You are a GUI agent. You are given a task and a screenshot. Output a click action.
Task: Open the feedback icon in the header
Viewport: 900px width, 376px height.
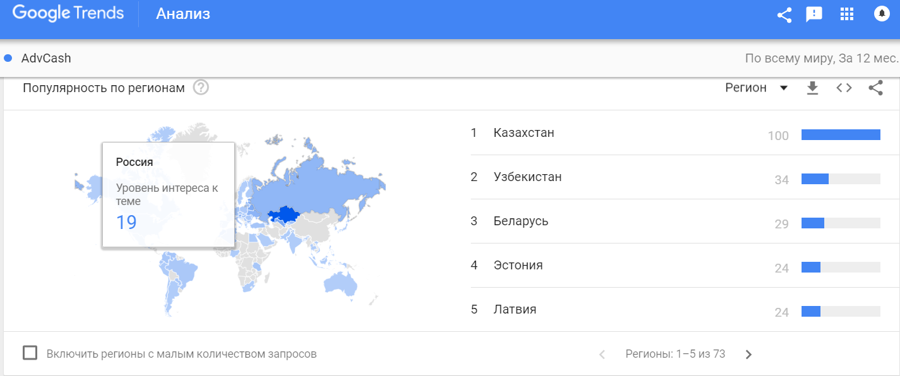(814, 15)
